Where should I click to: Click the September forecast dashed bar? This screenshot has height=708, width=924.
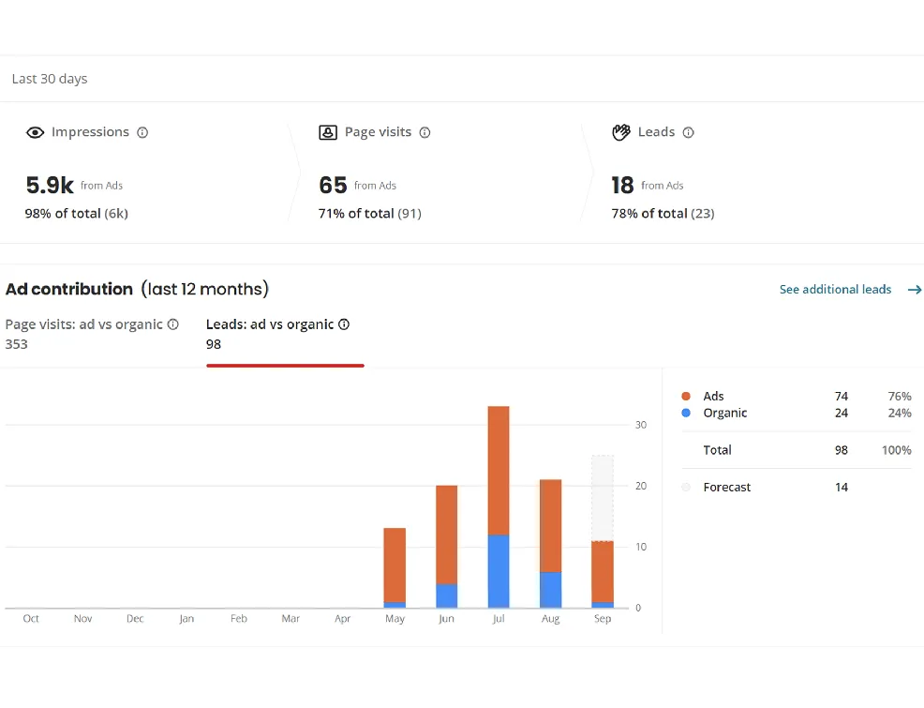(603, 497)
